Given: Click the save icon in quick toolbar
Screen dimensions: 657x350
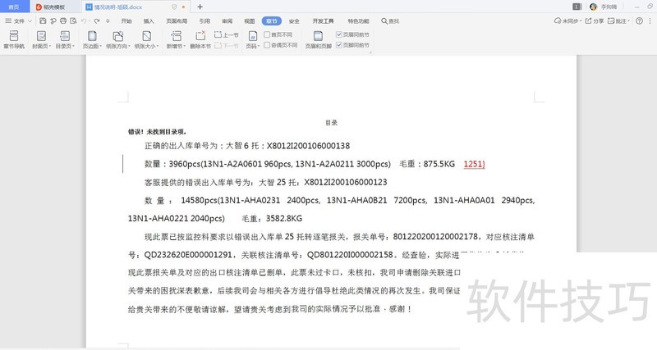Looking at the screenshot, I should [43, 21].
